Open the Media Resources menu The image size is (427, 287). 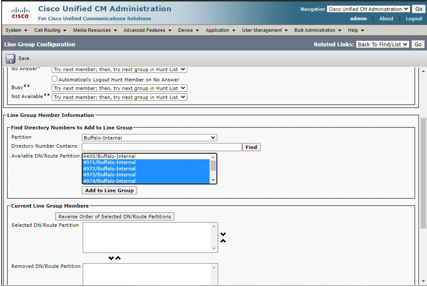(x=95, y=30)
